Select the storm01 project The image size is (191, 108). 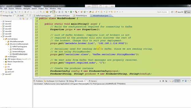(x=8, y=24)
